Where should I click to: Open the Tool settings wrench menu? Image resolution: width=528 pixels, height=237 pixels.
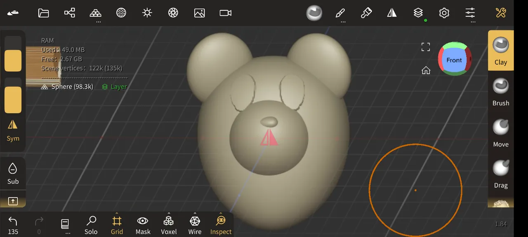(501, 13)
